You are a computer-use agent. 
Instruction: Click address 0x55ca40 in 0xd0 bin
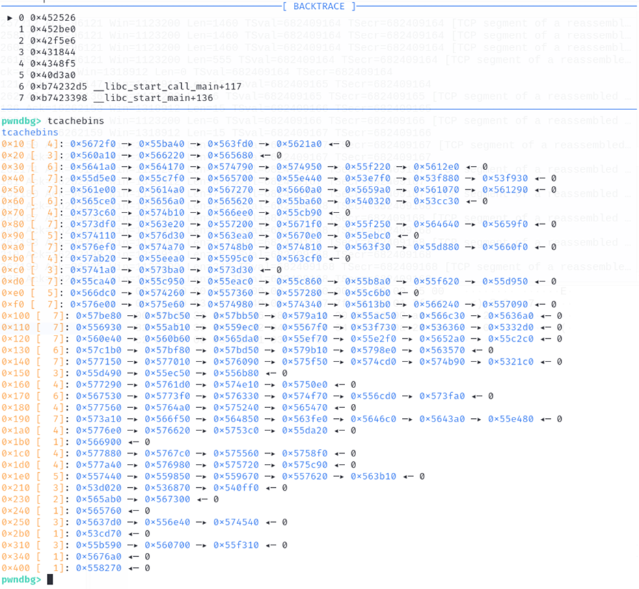[x=93, y=281]
